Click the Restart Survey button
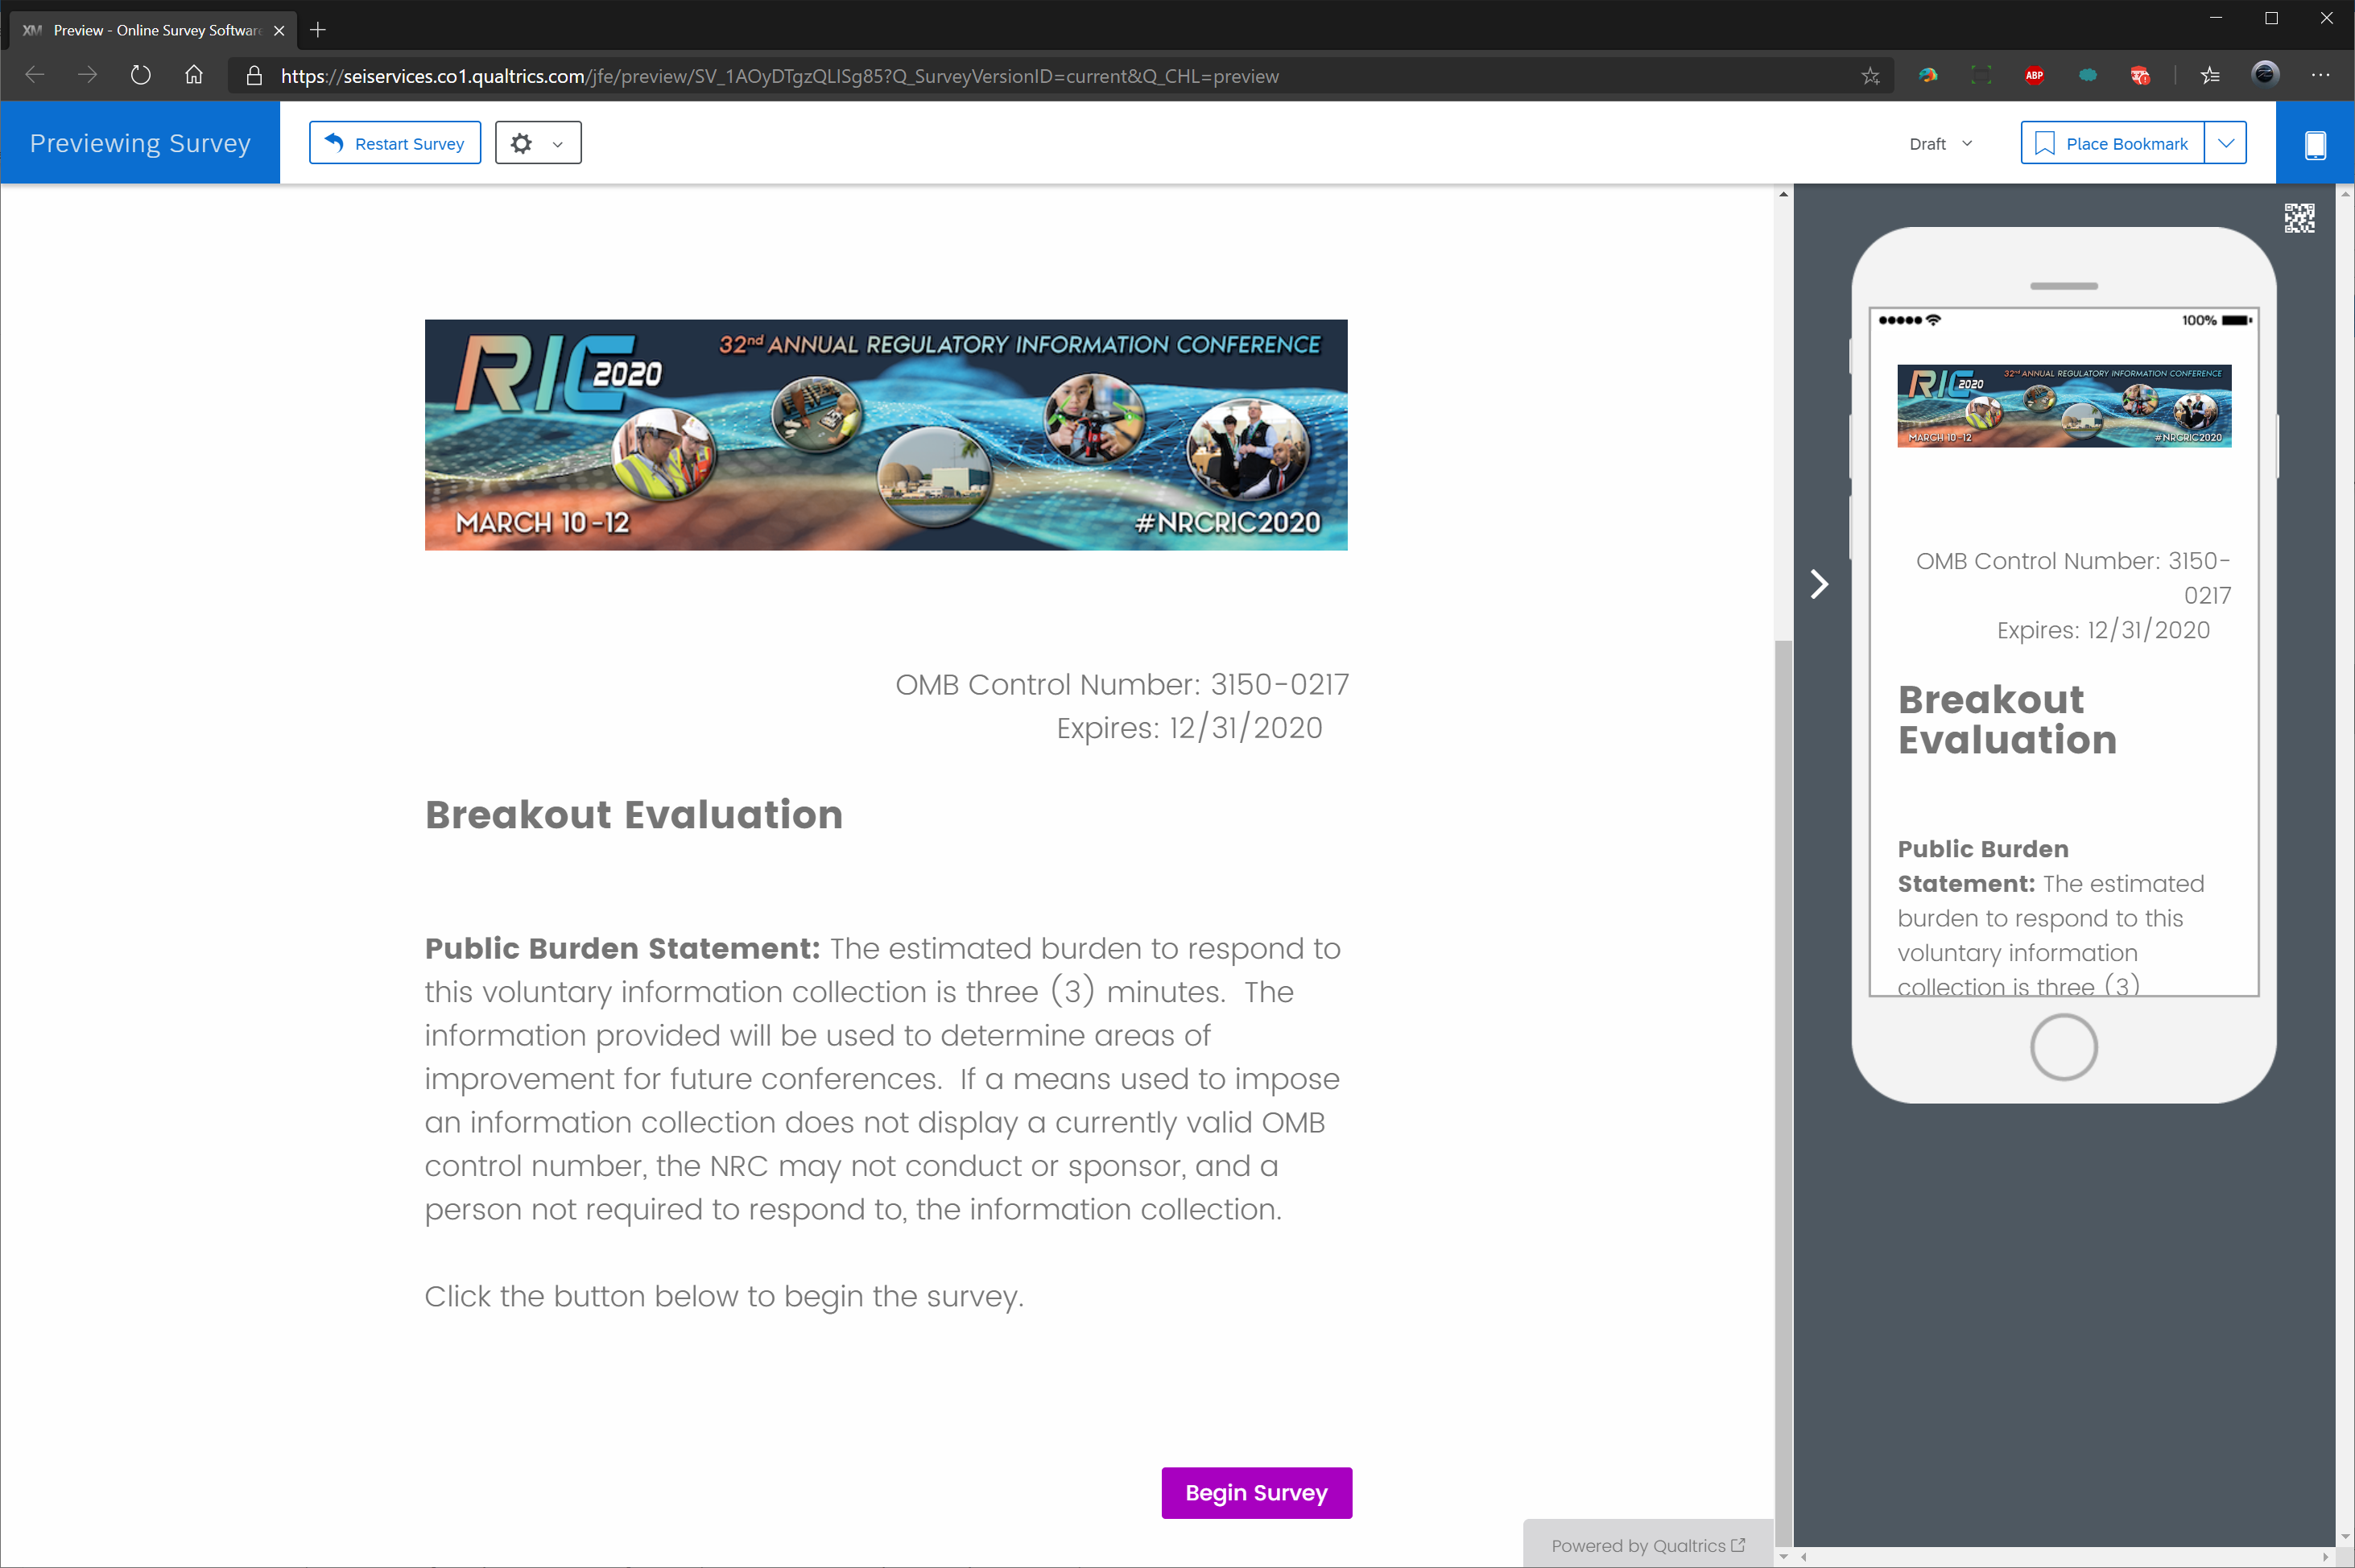Screen dimensions: 2355x1568 click(395, 144)
